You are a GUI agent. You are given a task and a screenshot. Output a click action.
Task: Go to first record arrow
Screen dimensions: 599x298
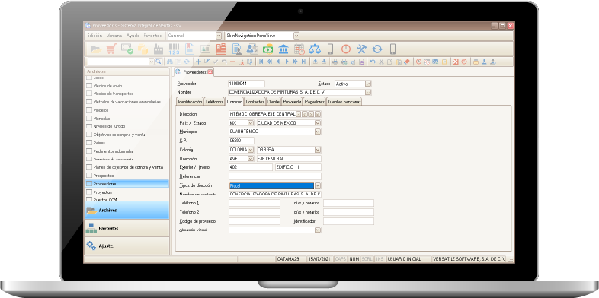[261, 62]
